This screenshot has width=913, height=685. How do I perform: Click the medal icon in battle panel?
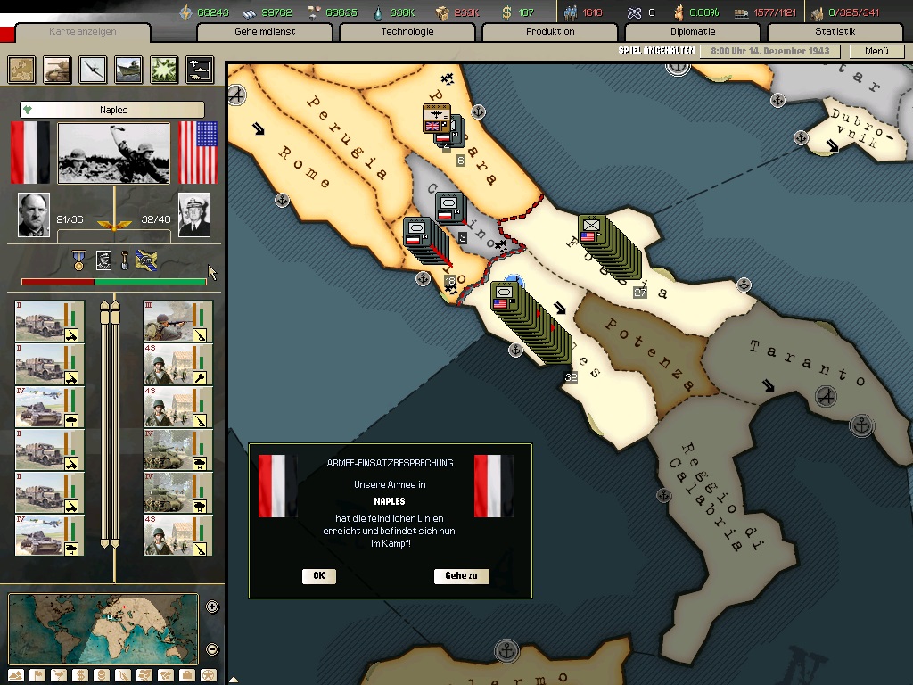coord(78,260)
